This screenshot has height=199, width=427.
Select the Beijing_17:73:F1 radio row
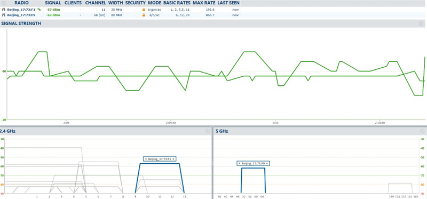click(x=121, y=10)
